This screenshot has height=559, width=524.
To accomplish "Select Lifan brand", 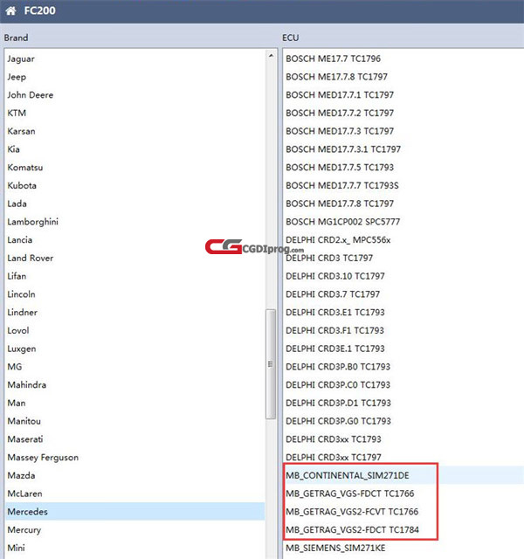I will click(17, 276).
